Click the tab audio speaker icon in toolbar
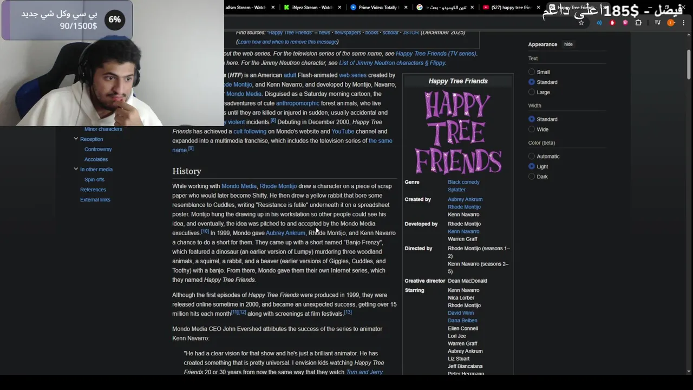The width and height of the screenshot is (693, 390). tap(599, 23)
